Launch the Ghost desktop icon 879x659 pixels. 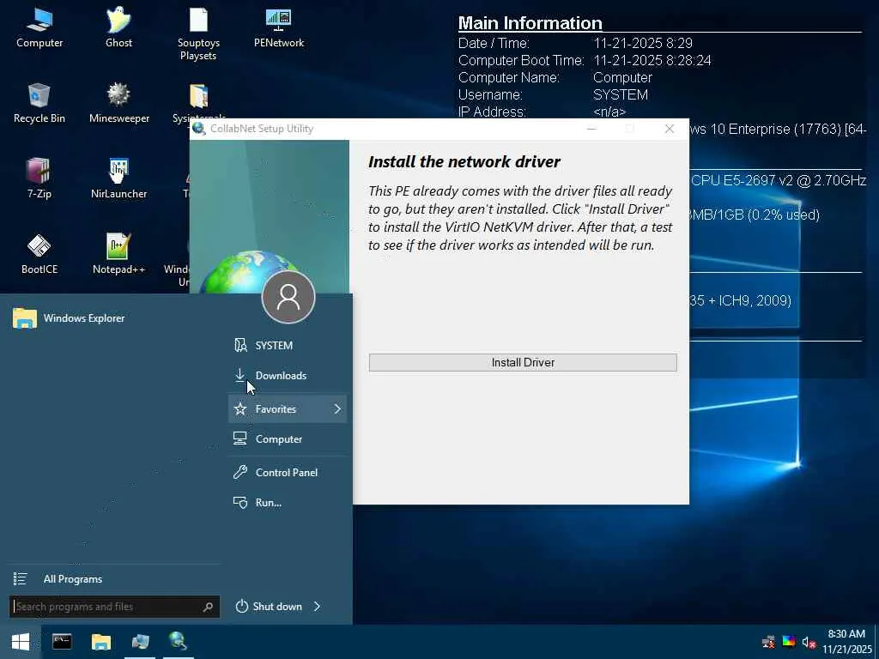tap(118, 28)
